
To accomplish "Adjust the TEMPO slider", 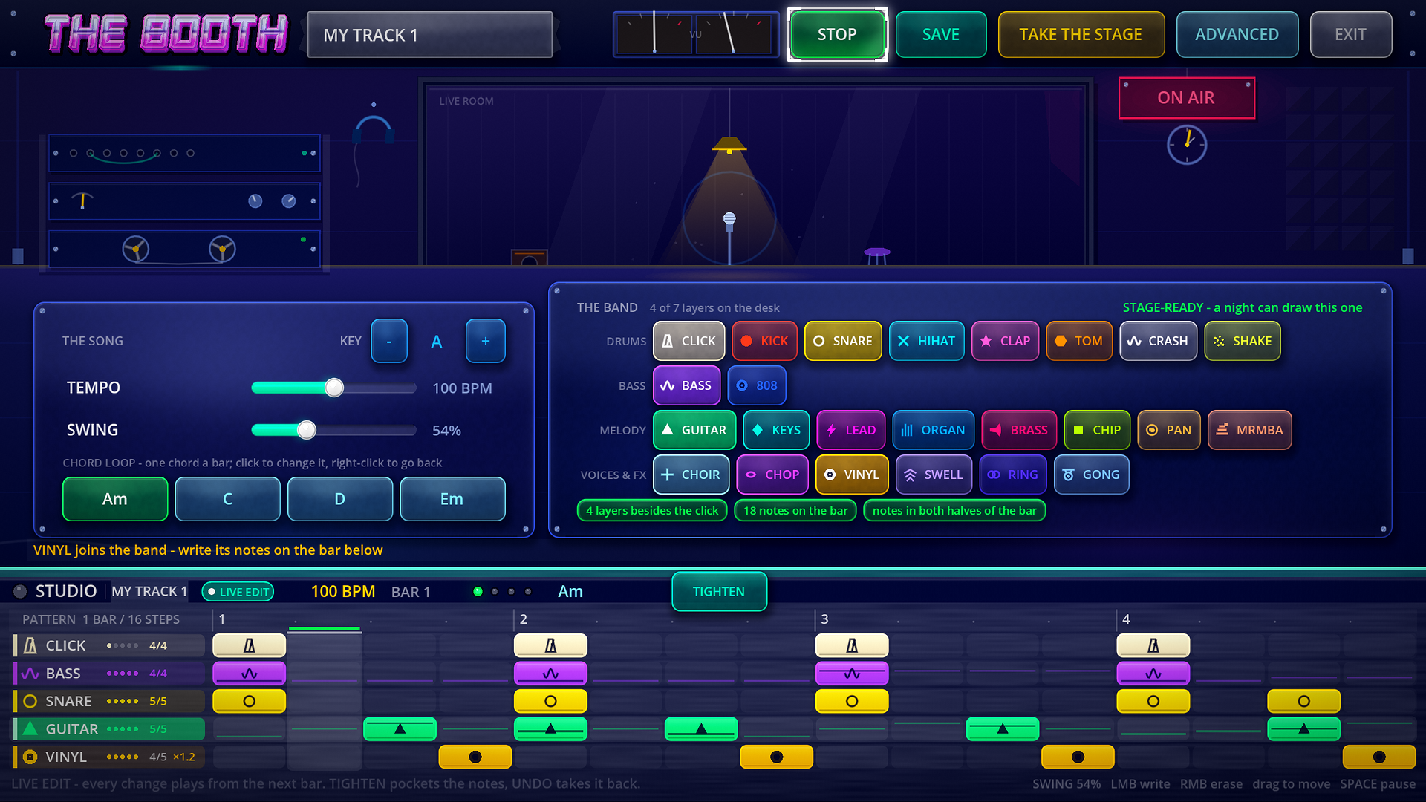I will click(x=333, y=388).
